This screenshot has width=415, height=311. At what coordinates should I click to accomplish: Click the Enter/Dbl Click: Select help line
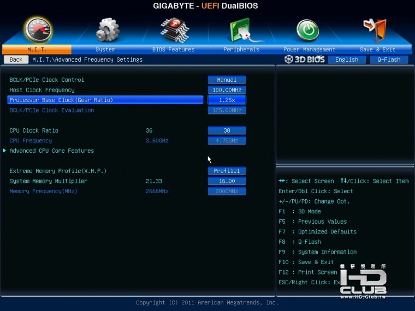(316, 191)
